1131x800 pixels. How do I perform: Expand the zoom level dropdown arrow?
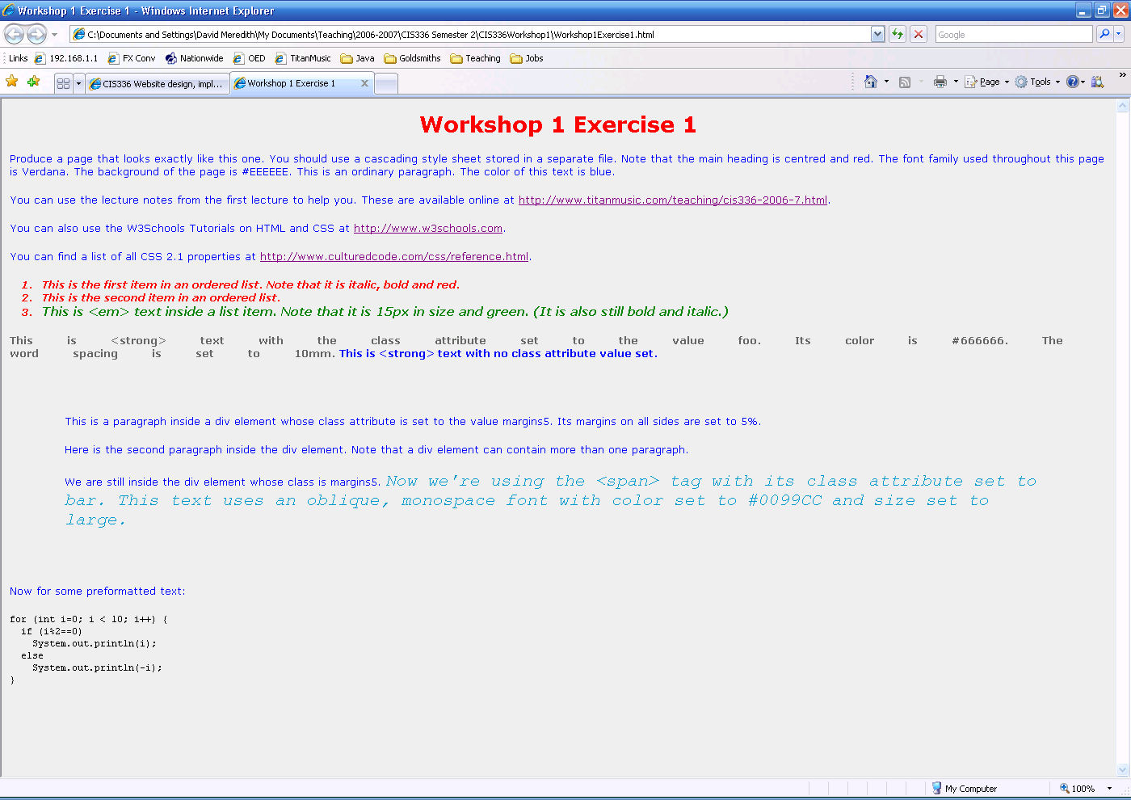(1109, 789)
